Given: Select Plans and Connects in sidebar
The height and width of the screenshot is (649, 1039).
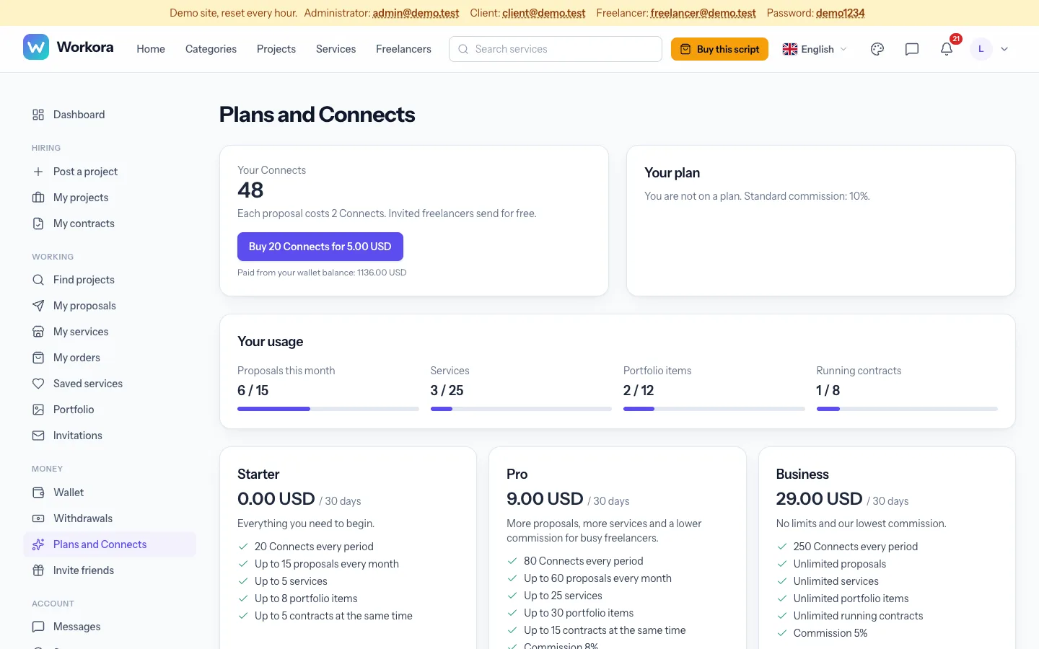Looking at the screenshot, I should 110,544.
